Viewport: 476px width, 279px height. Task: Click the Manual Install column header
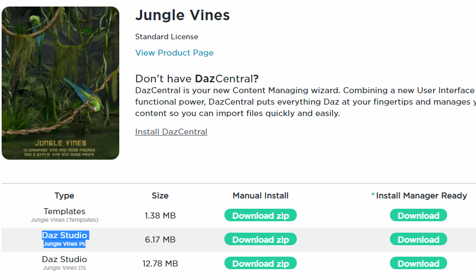tap(260, 196)
